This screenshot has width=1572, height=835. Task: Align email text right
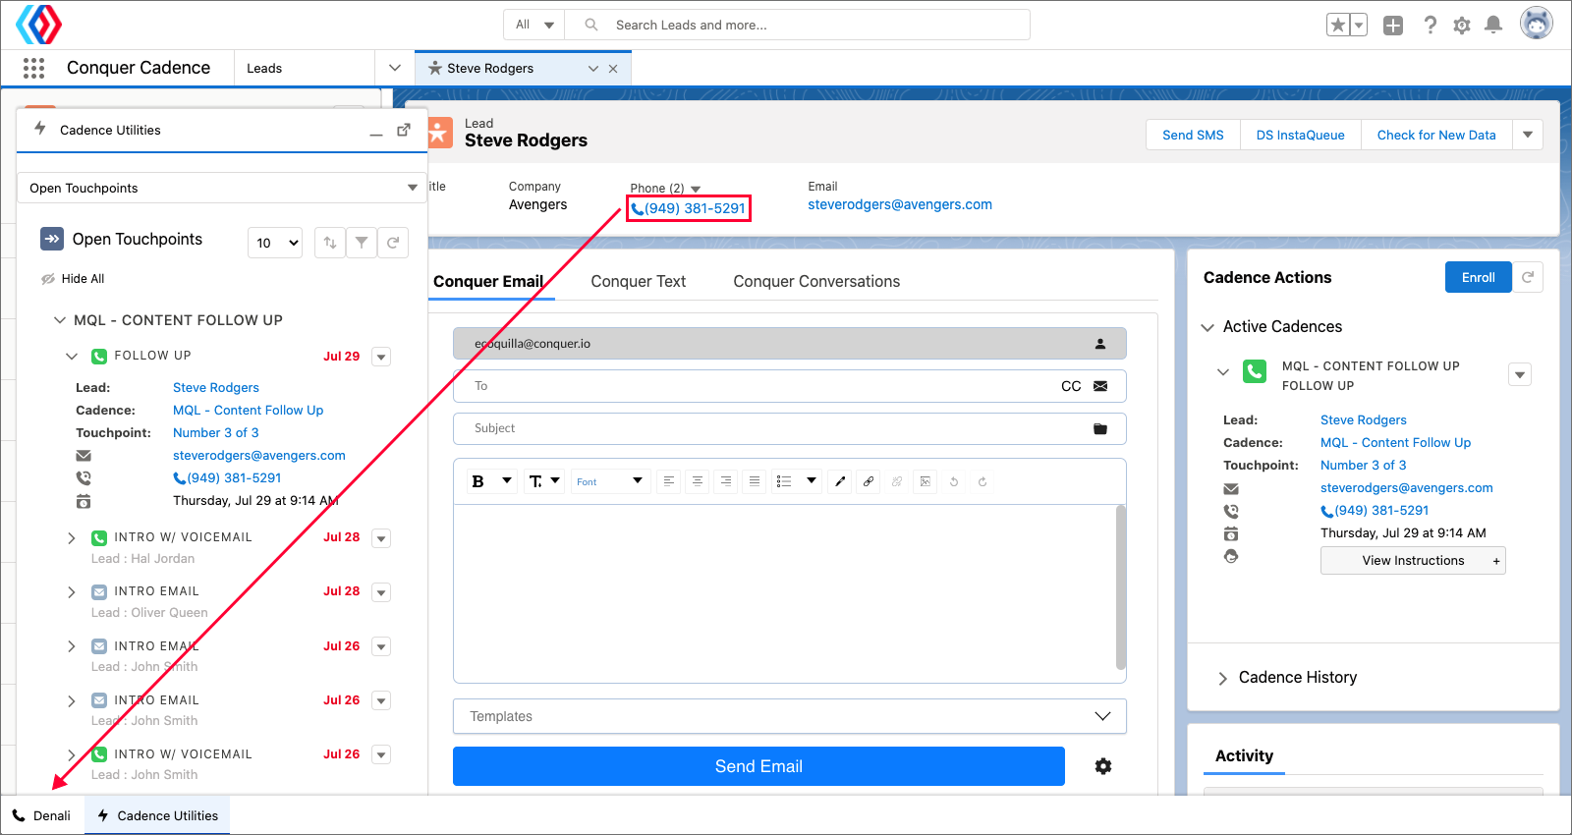pyautogui.click(x=726, y=481)
